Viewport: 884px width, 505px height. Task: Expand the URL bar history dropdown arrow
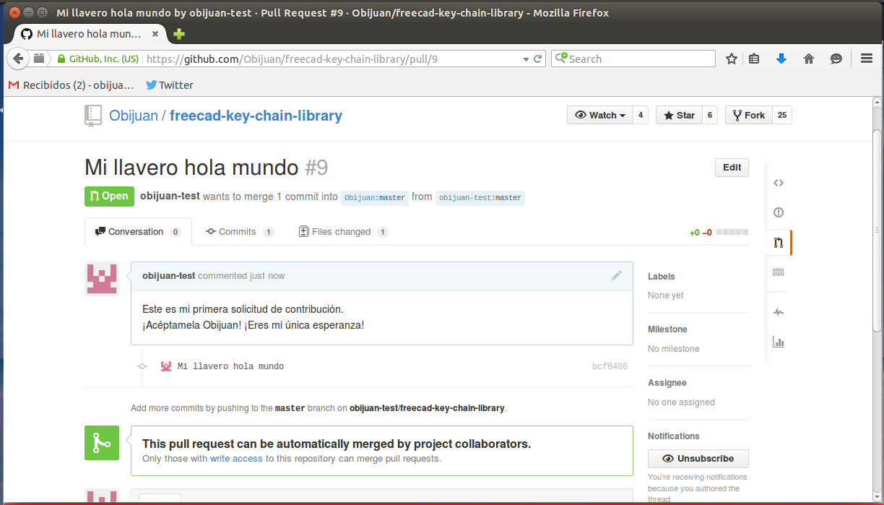point(526,59)
